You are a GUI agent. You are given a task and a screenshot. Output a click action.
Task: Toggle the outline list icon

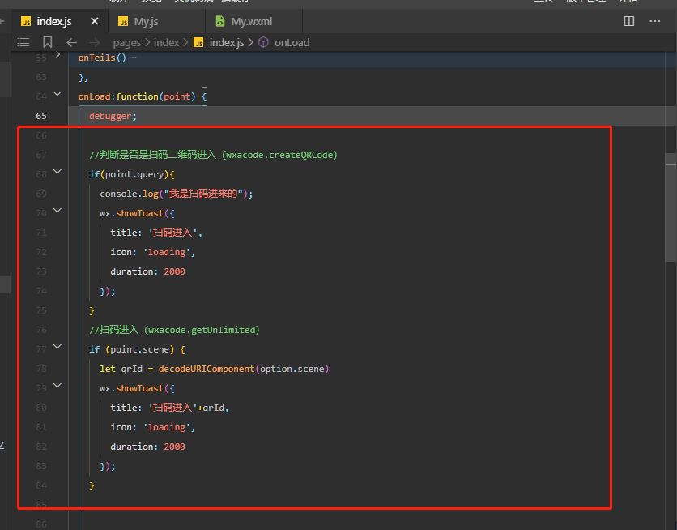coord(23,42)
